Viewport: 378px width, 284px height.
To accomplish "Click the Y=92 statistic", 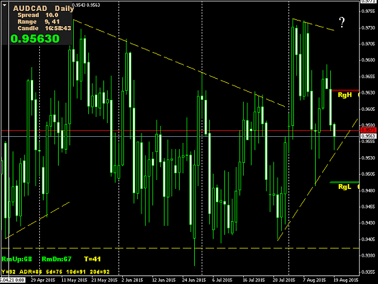I will click(8, 272).
